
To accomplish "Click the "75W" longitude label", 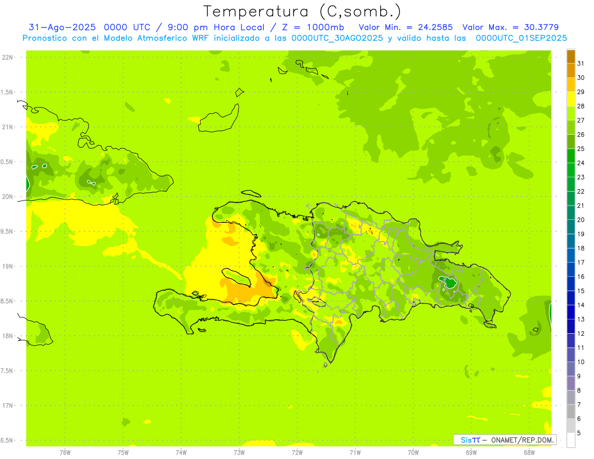I will point(123,453).
